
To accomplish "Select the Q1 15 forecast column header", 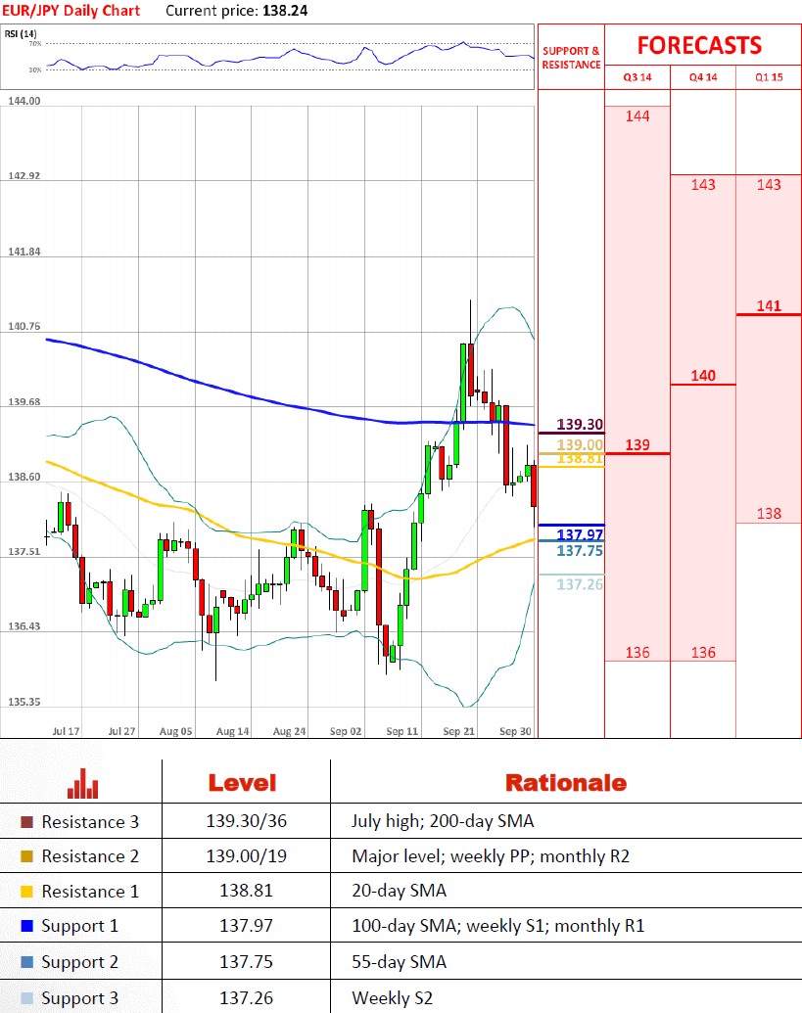I will (x=769, y=77).
